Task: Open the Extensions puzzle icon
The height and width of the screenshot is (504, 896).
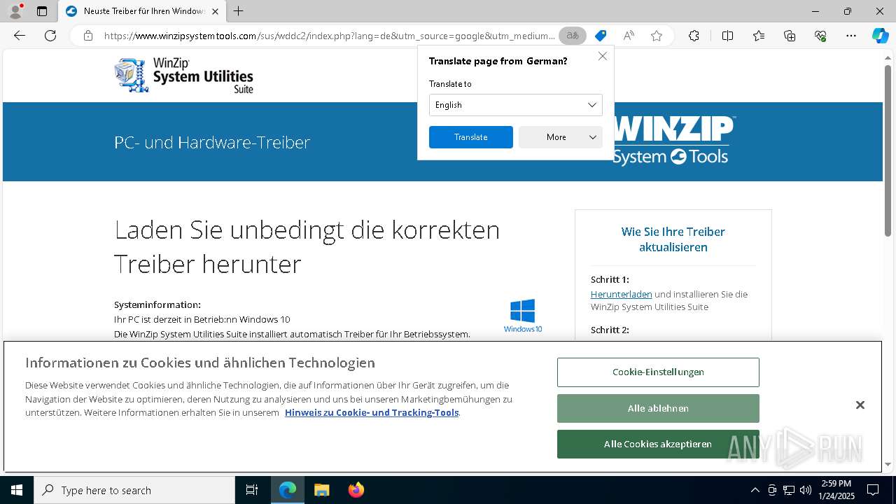Action: (x=694, y=36)
